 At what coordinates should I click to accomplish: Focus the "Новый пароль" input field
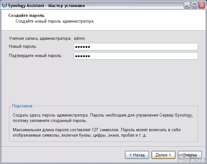(x=136, y=47)
